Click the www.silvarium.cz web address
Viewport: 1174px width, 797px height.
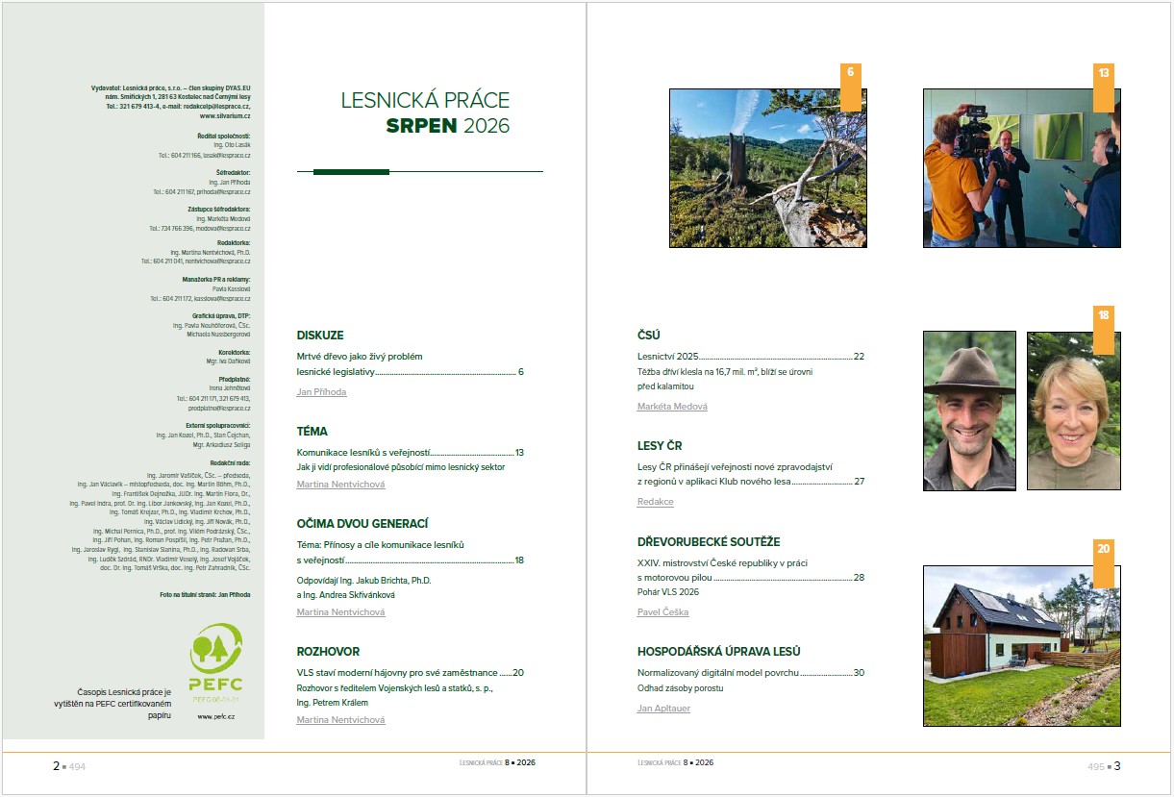coord(225,115)
